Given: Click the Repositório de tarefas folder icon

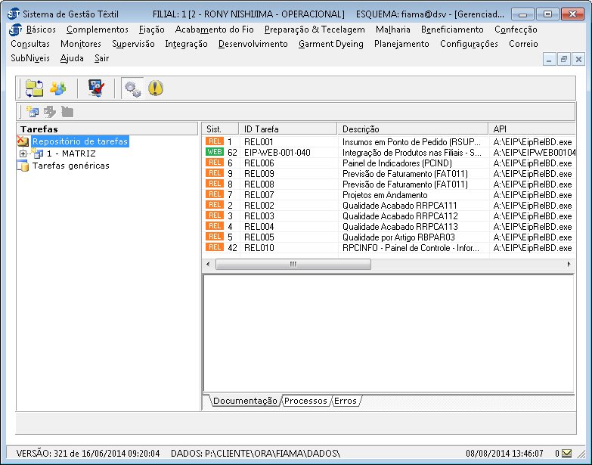Looking at the screenshot, I should (23, 141).
